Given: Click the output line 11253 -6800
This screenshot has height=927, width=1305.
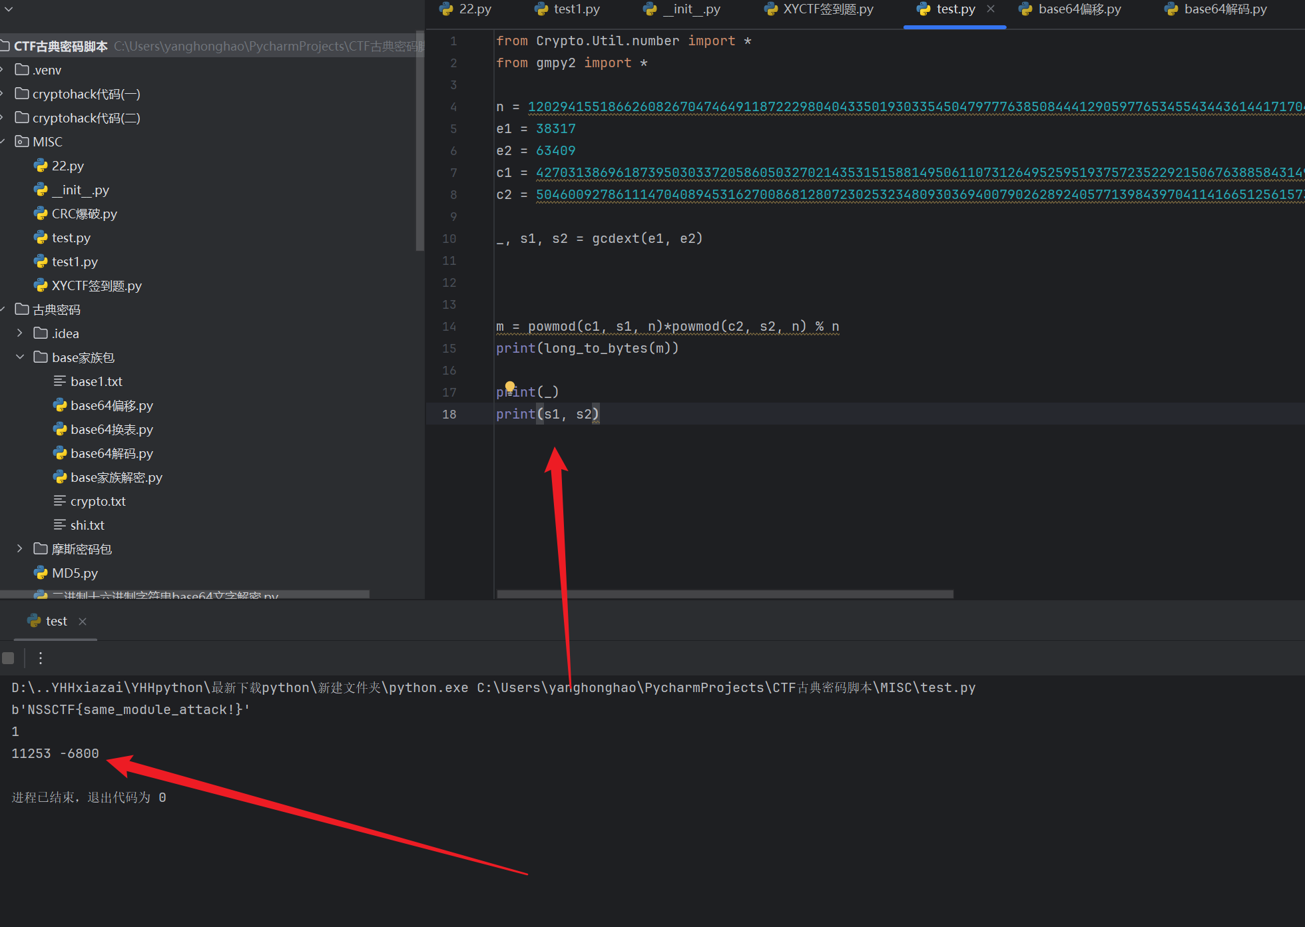Looking at the screenshot, I should click(55, 753).
